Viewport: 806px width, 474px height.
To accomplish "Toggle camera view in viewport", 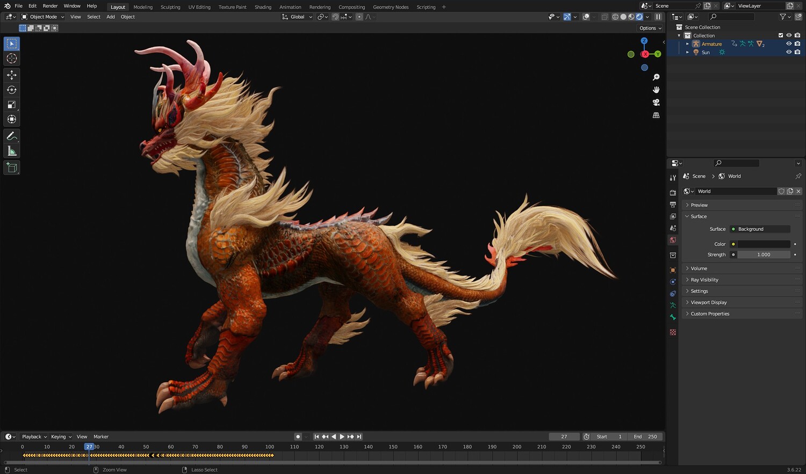I will [656, 103].
